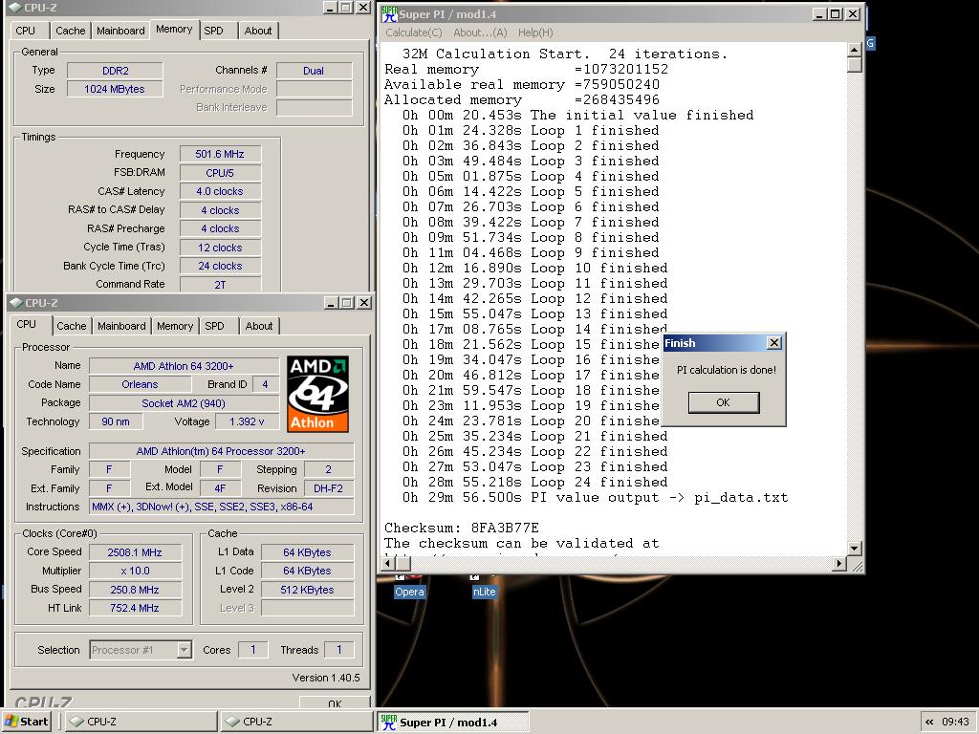Select Cache tab in lower CPU-Z window

71,326
